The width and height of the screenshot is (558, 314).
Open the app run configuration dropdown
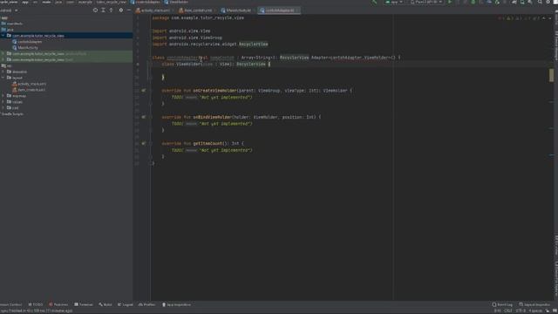pyautogui.click(x=394, y=2)
